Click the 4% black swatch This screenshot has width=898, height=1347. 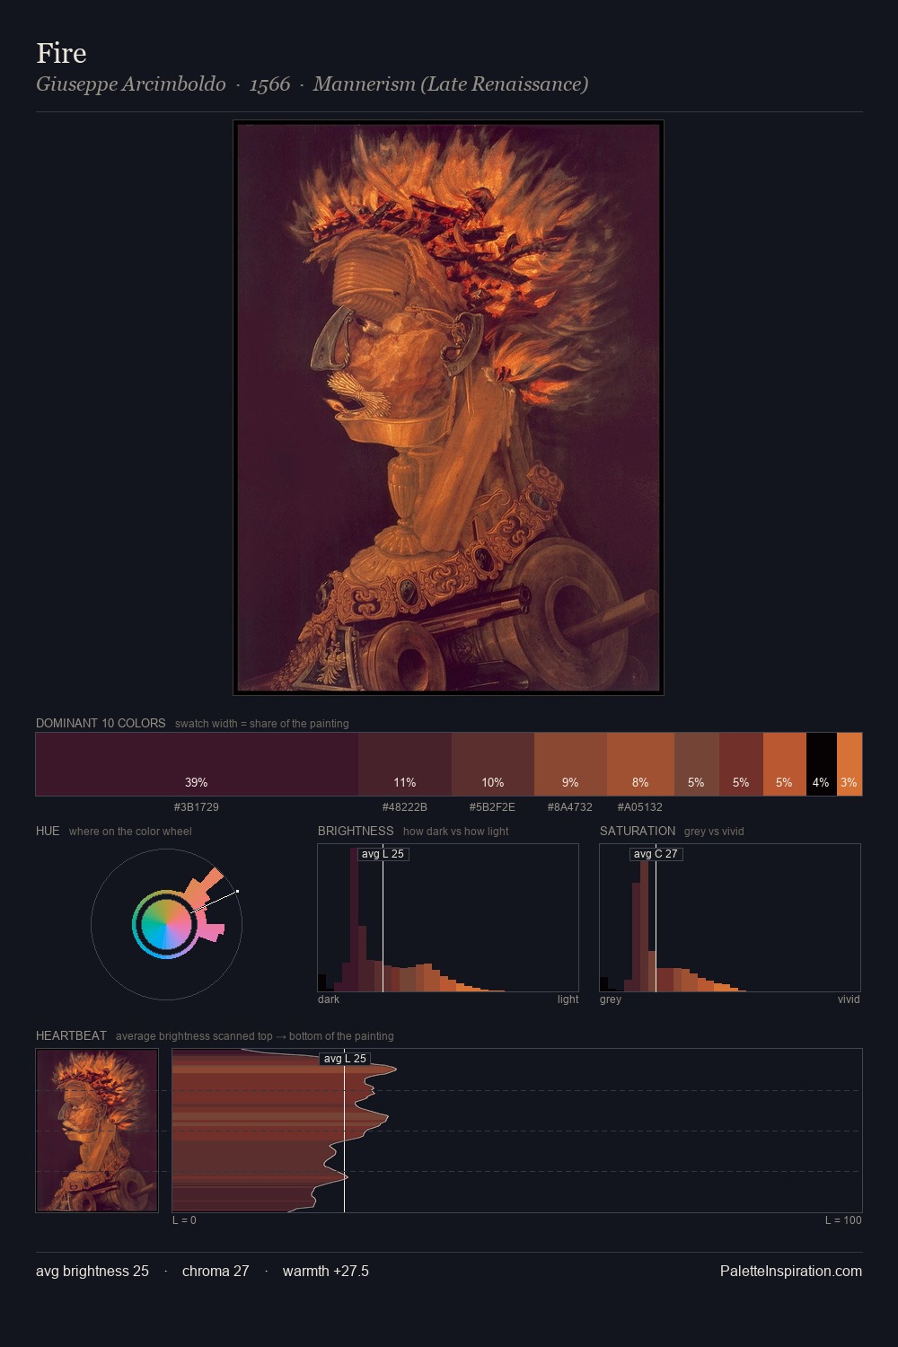[x=821, y=764]
